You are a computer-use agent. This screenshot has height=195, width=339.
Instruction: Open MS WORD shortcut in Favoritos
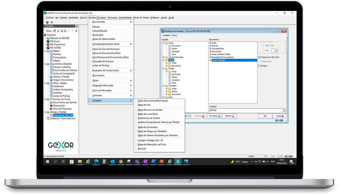pyautogui.click(x=55, y=48)
